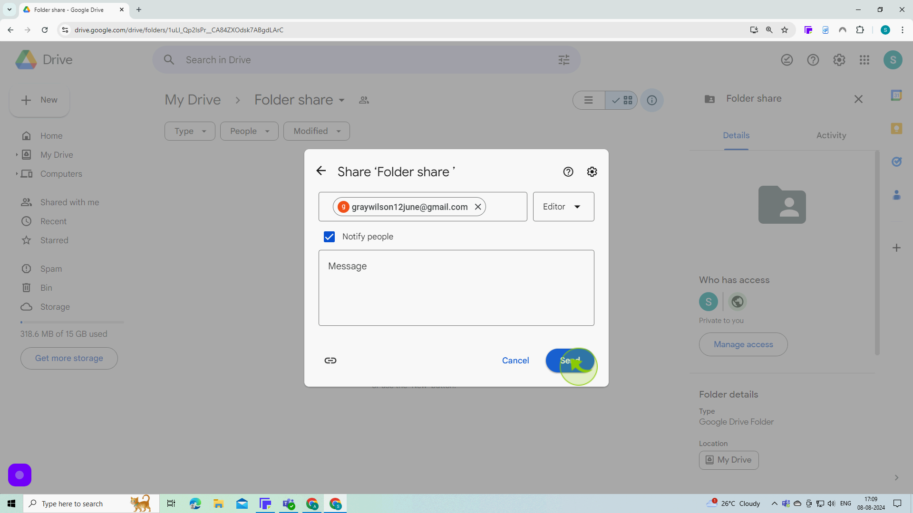This screenshot has height=513, width=913.
Task: Expand the Type filter dropdown
Action: coord(189,131)
